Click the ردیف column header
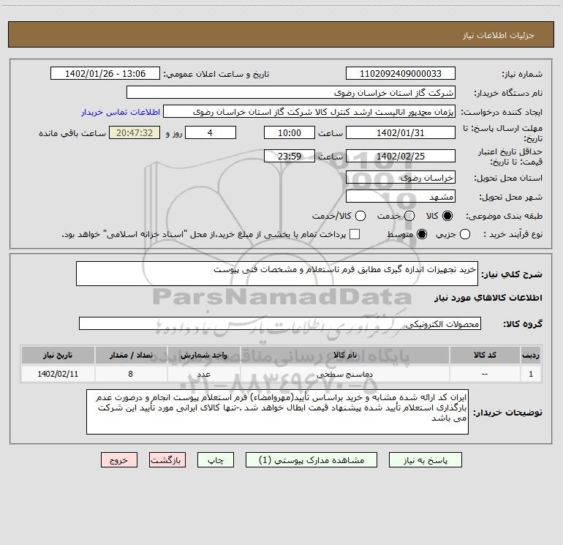563x545 pixels. pyautogui.click(x=531, y=355)
